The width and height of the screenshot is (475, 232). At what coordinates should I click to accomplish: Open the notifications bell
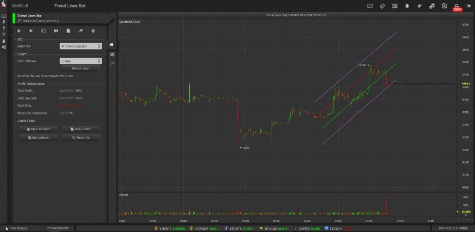407,6
